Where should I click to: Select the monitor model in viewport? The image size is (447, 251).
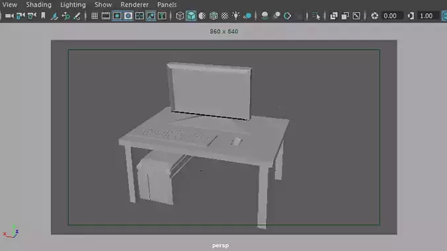pos(211,91)
